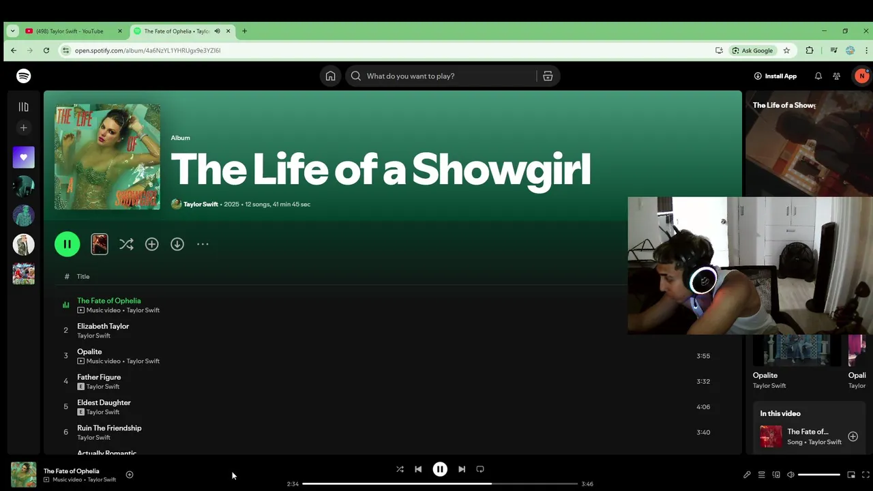The width and height of the screenshot is (873, 491).
Task: Open Opalite card in right panel
Action: [x=796, y=361]
